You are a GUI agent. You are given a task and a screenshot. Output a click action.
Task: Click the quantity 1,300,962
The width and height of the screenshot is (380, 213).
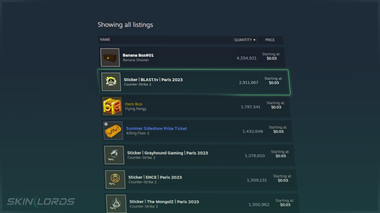259,204
